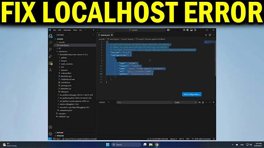Viewport: 264px width, 148px height.
Task: Select the launch.json editor tab
Action: 105,35
